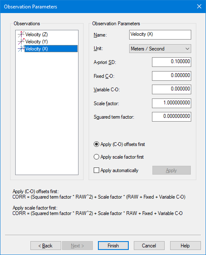
Task: Select Velocity (X) in Observations list
Action: coord(51,49)
